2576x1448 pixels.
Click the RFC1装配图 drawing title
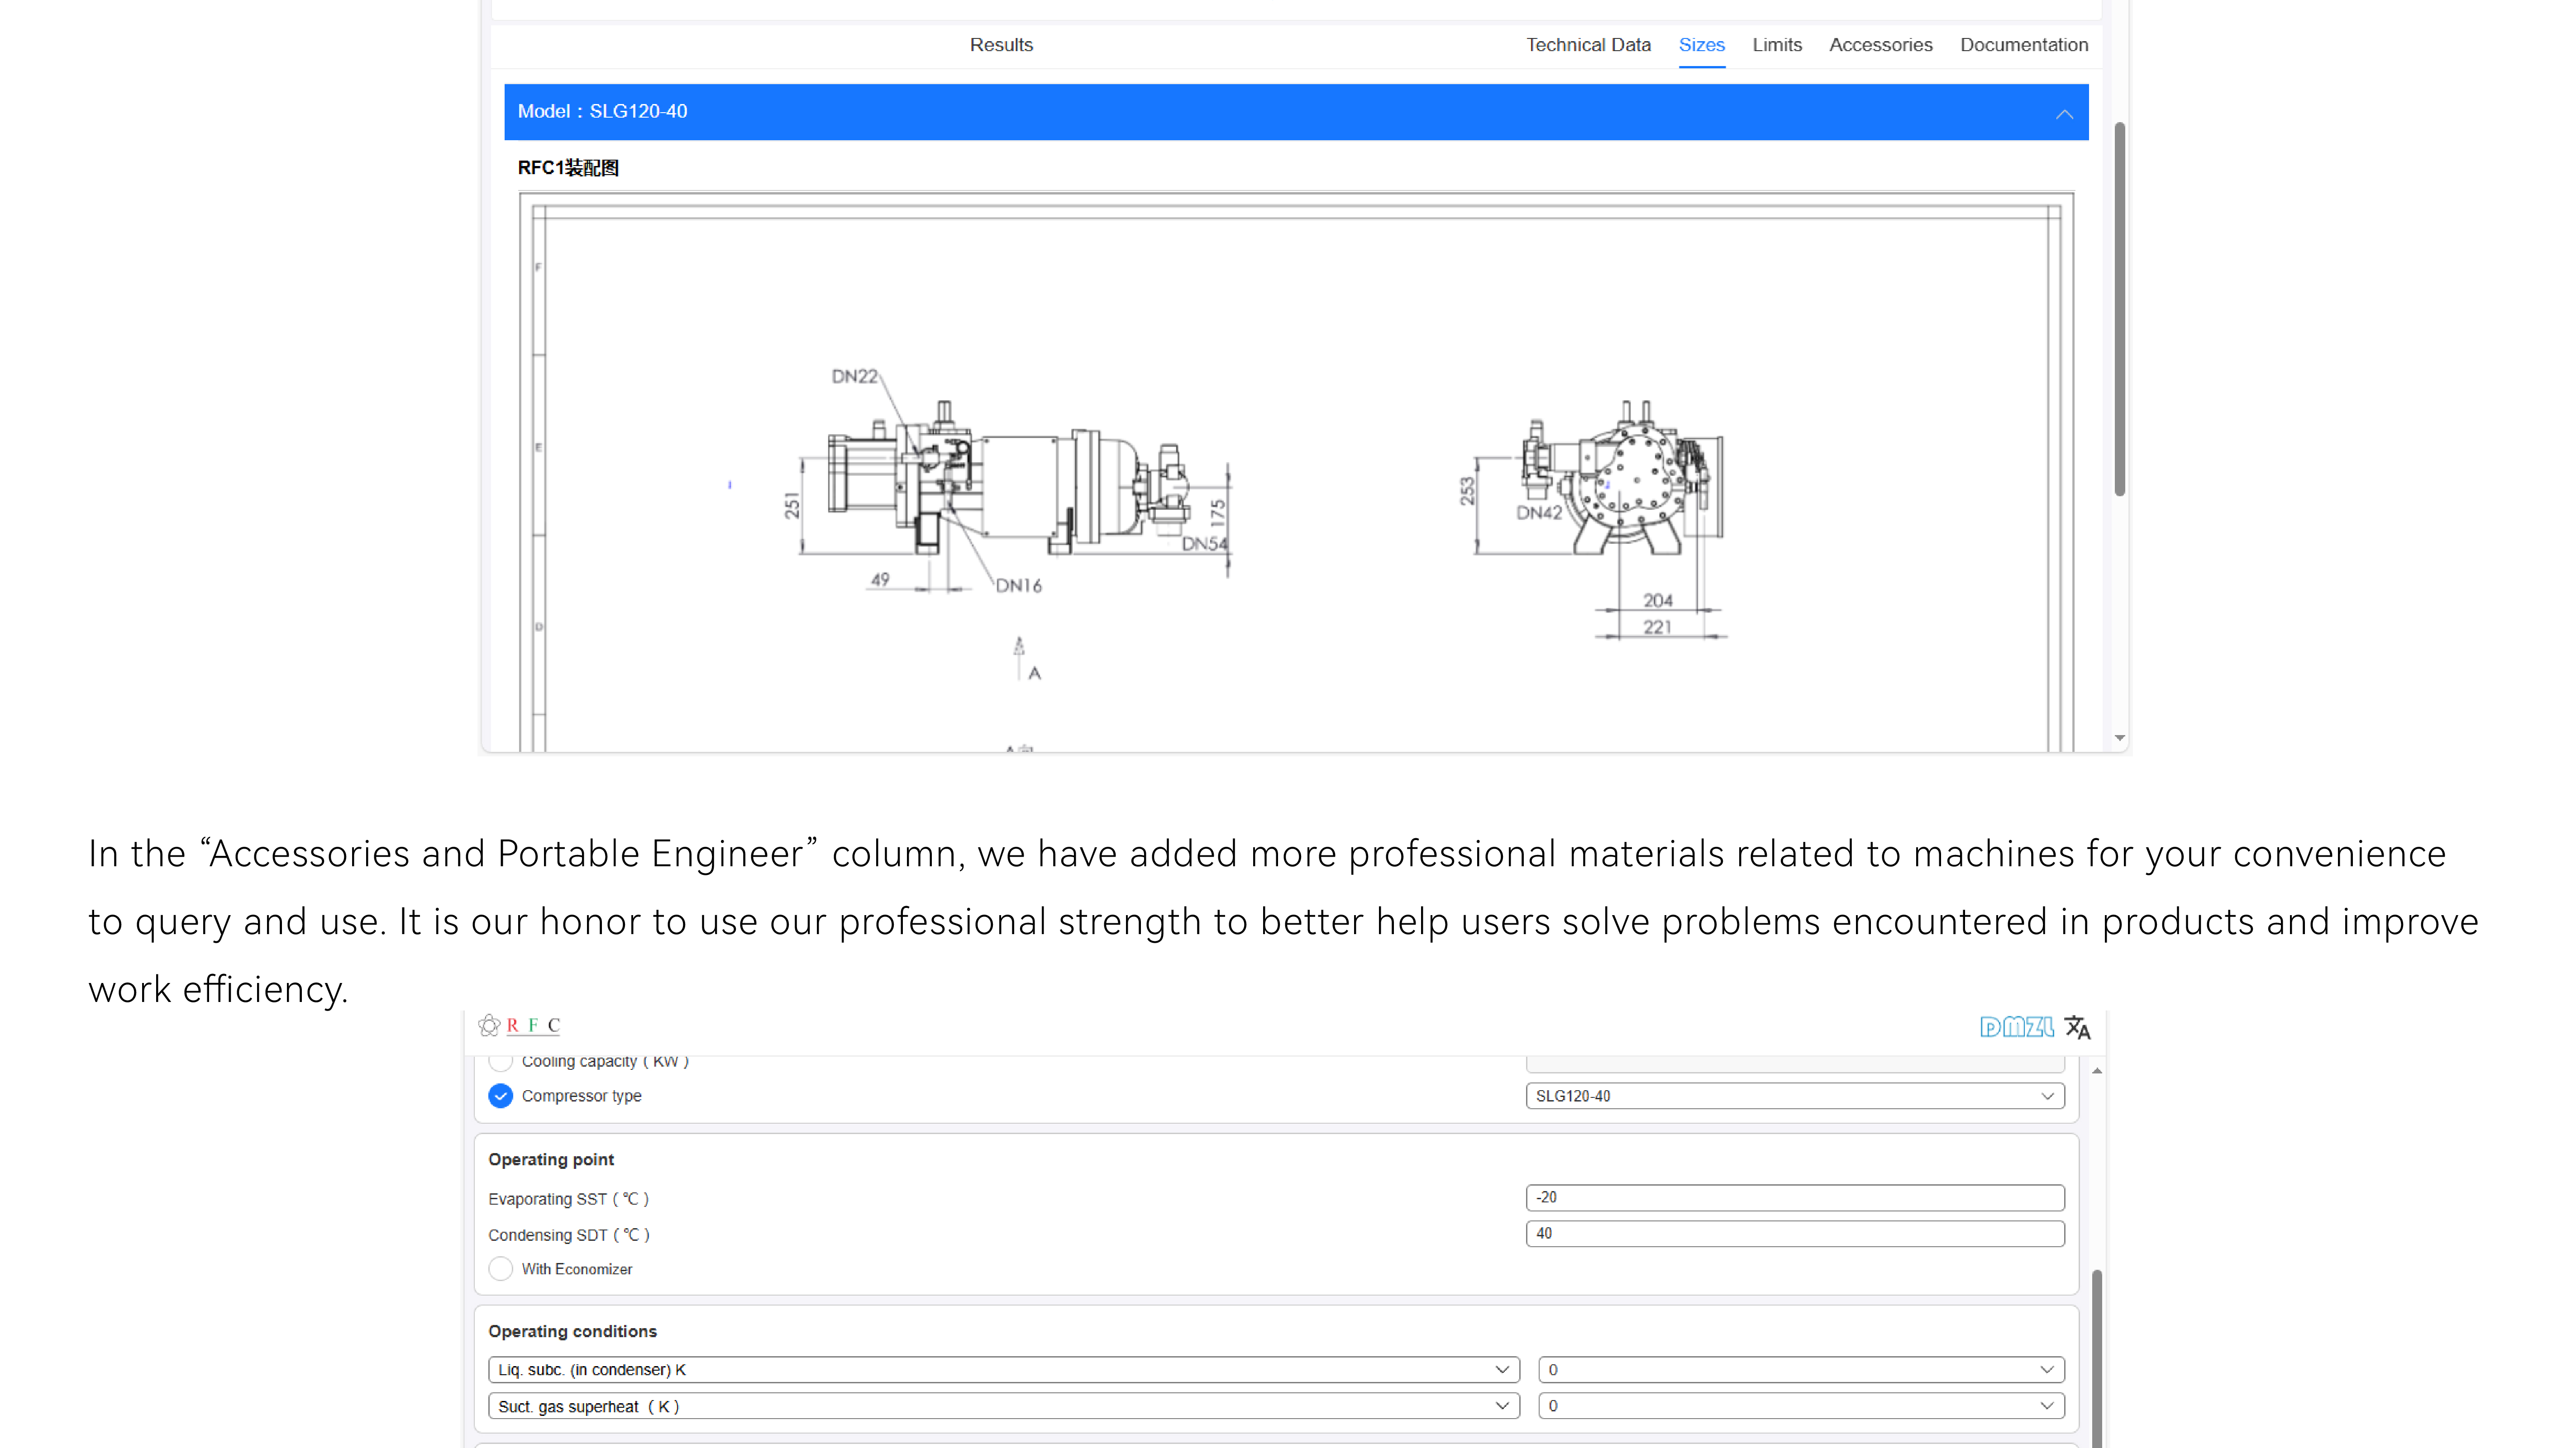568,168
